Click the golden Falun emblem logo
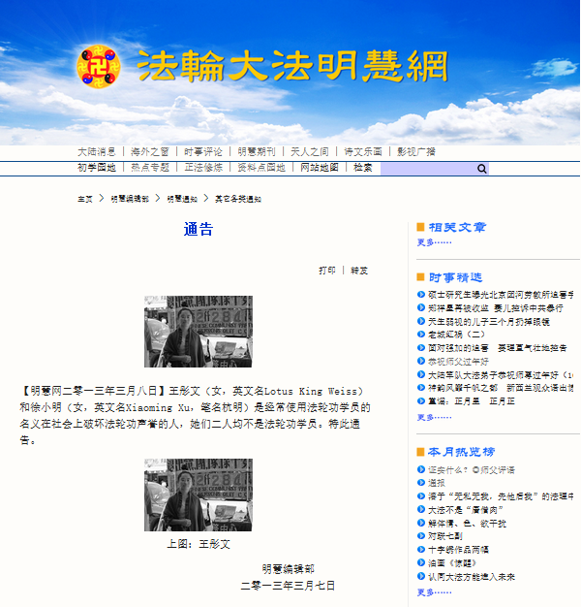Screen dimensions: 581x607 100,66
